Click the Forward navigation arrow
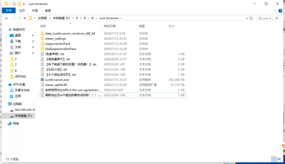The image size is (285, 164). 14,18
